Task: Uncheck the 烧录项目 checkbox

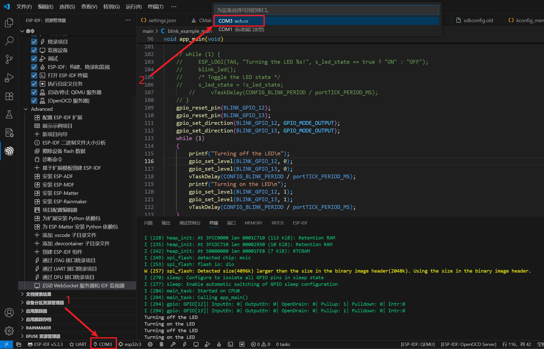Action: tap(34, 42)
